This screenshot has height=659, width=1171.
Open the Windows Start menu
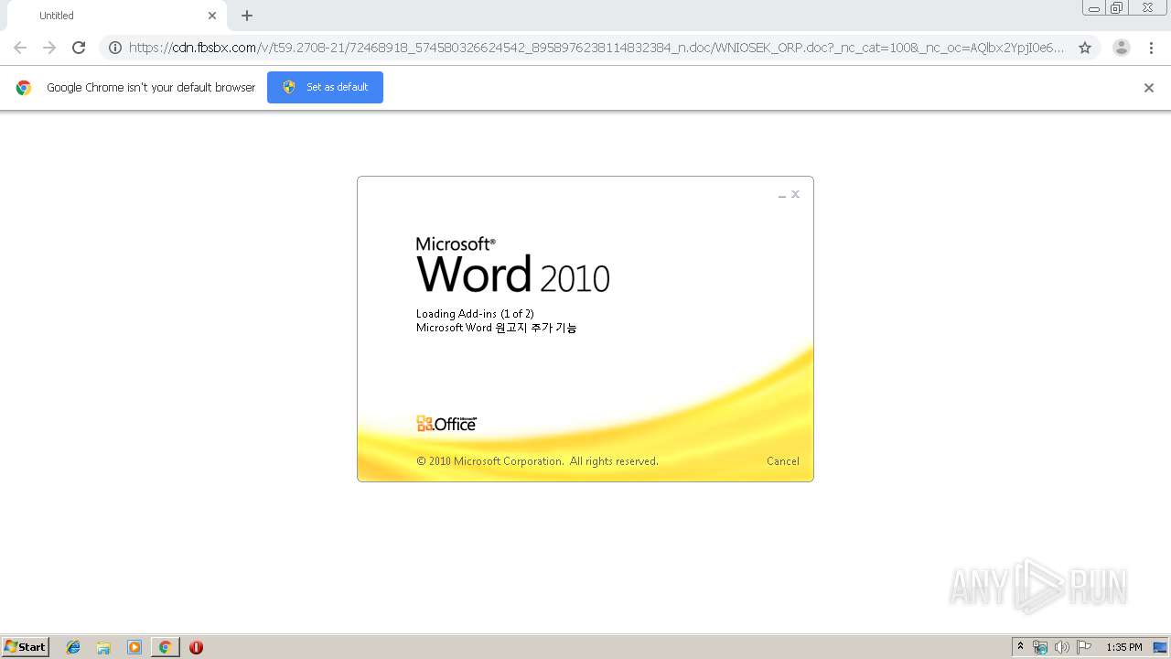26,647
